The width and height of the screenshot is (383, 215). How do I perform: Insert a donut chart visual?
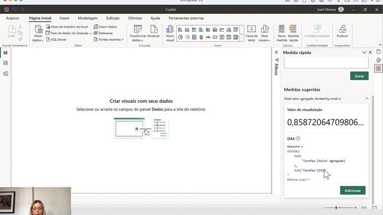coord(187,37)
